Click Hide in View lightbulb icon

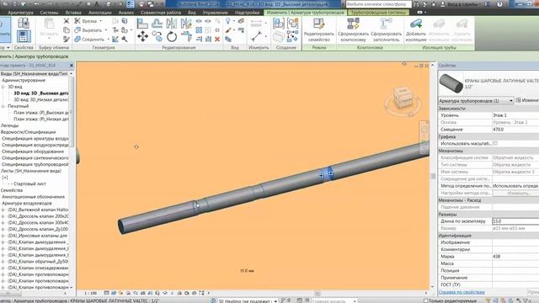click(227, 21)
